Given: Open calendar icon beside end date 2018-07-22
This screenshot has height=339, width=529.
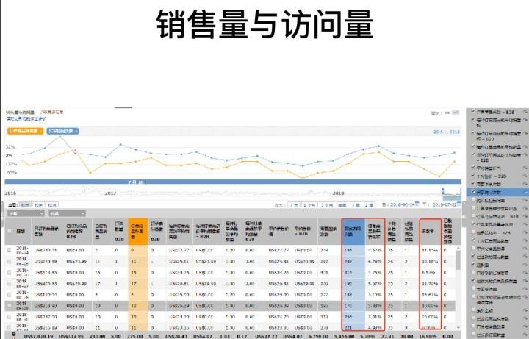Looking at the screenshot, I should [x=459, y=204].
